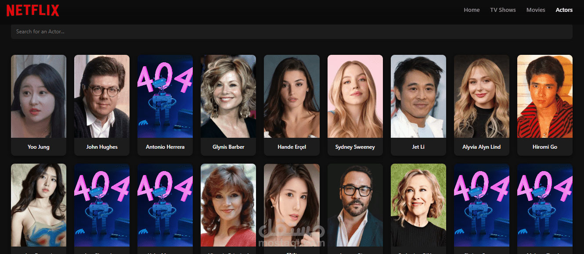584x254 pixels.
Task: Focus the Search for an Actor field
Action: tap(292, 32)
